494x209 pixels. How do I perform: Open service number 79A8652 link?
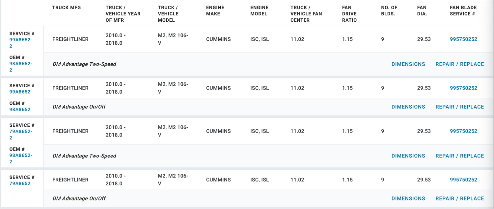click(20, 183)
